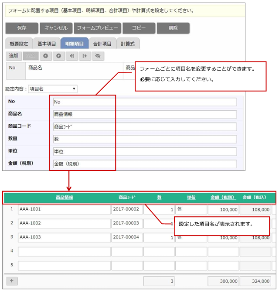Click the 保存 save button
The width and height of the screenshot is (279, 293).
(x=22, y=28)
